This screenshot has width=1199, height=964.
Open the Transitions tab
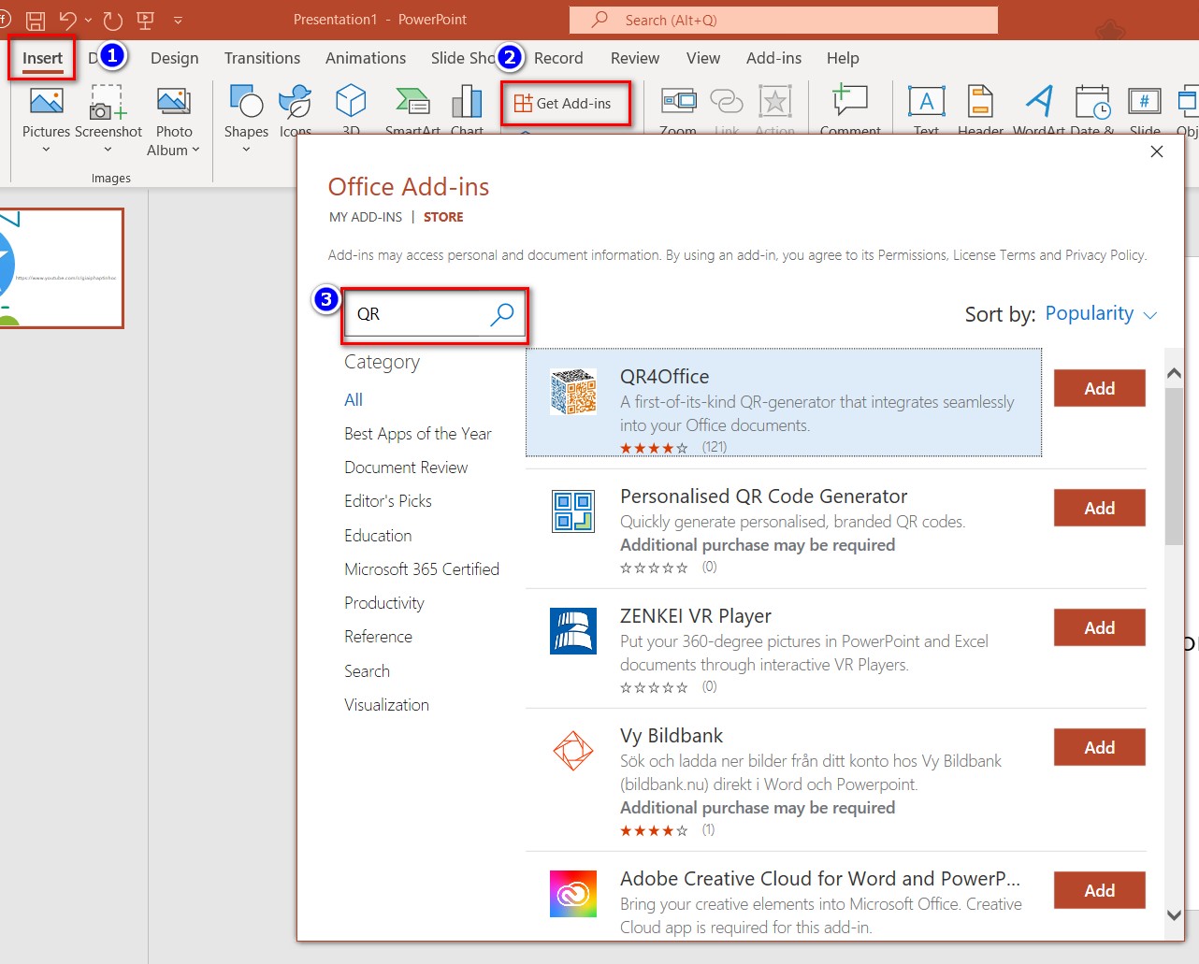point(262,58)
